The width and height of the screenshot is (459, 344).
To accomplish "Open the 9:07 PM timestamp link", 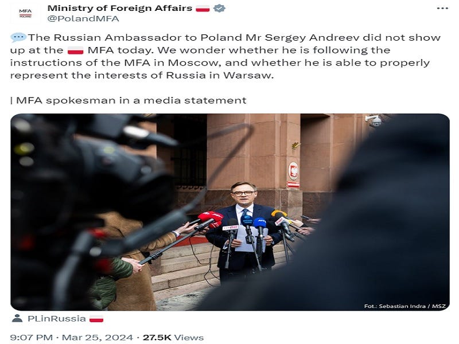I will click(32, 338).
